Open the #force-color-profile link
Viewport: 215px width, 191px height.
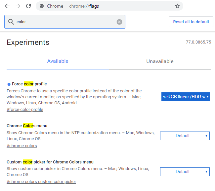coord(25,110)
